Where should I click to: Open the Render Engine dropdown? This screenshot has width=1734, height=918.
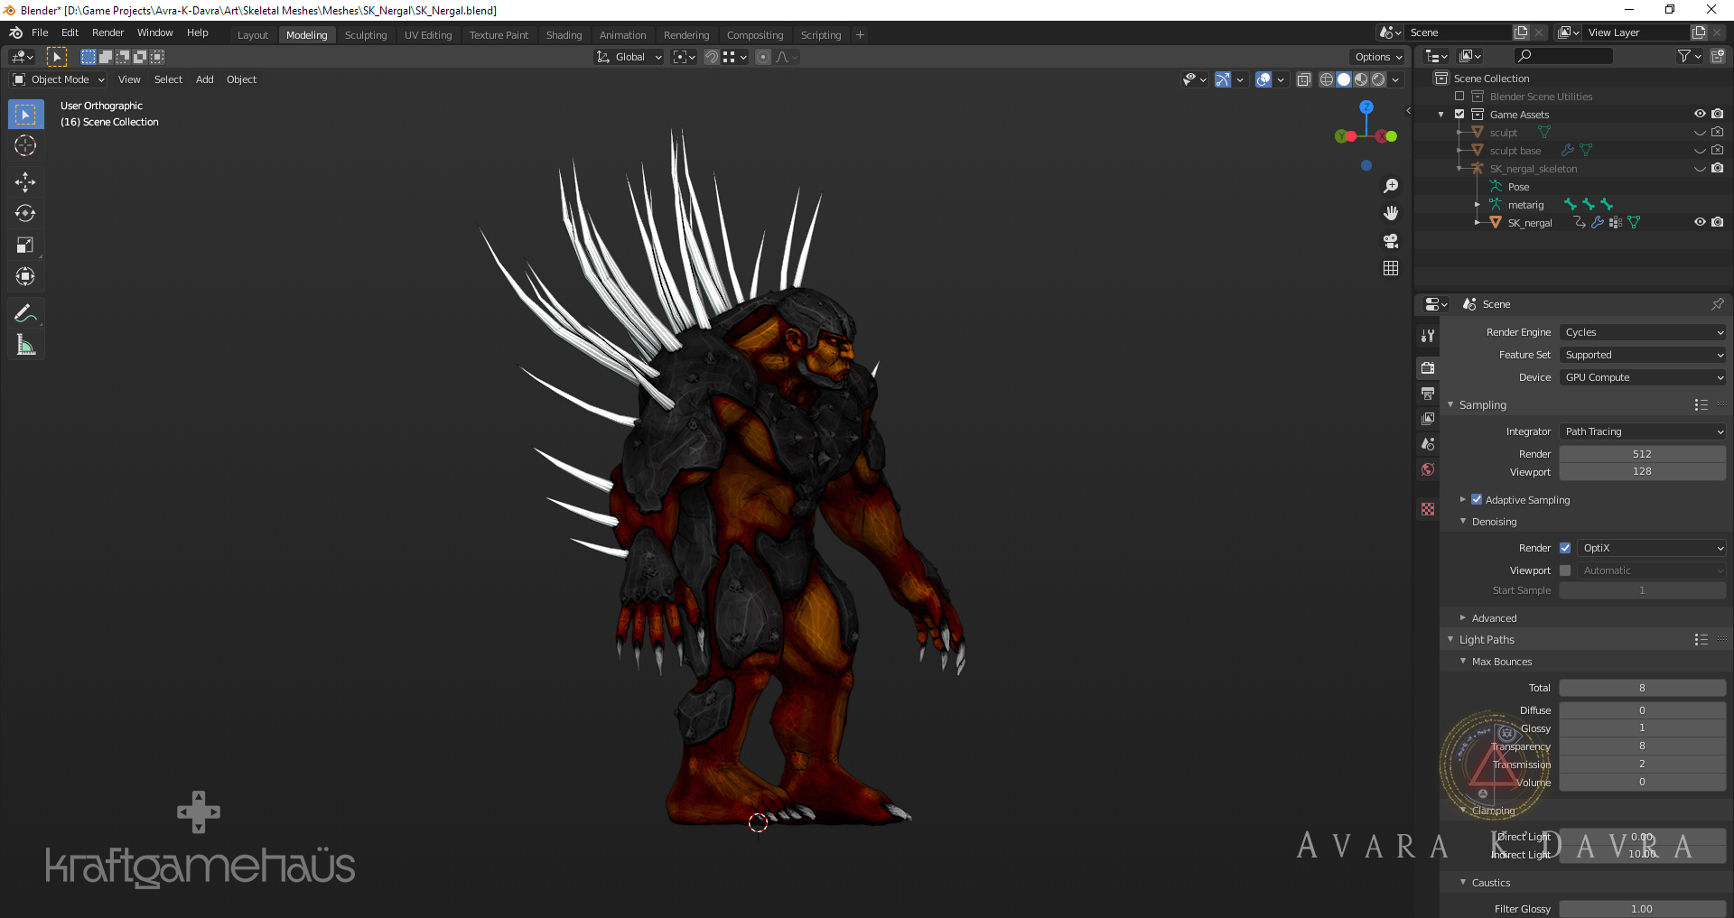coord(1643,332)
